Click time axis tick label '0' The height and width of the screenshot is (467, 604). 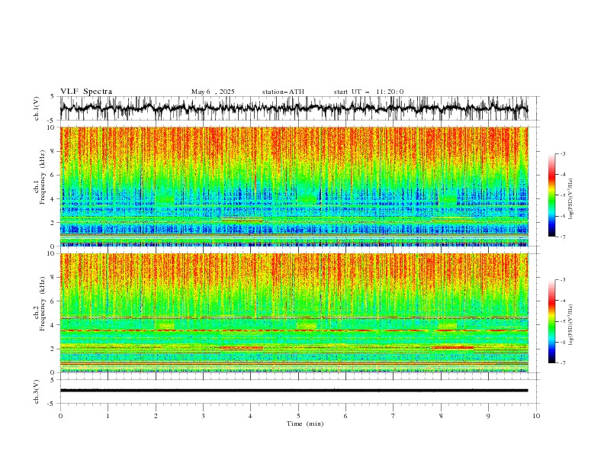coord(60,416)
